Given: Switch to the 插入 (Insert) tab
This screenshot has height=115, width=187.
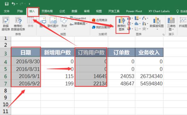Looking at the screenshot, I should pos(32,11).
